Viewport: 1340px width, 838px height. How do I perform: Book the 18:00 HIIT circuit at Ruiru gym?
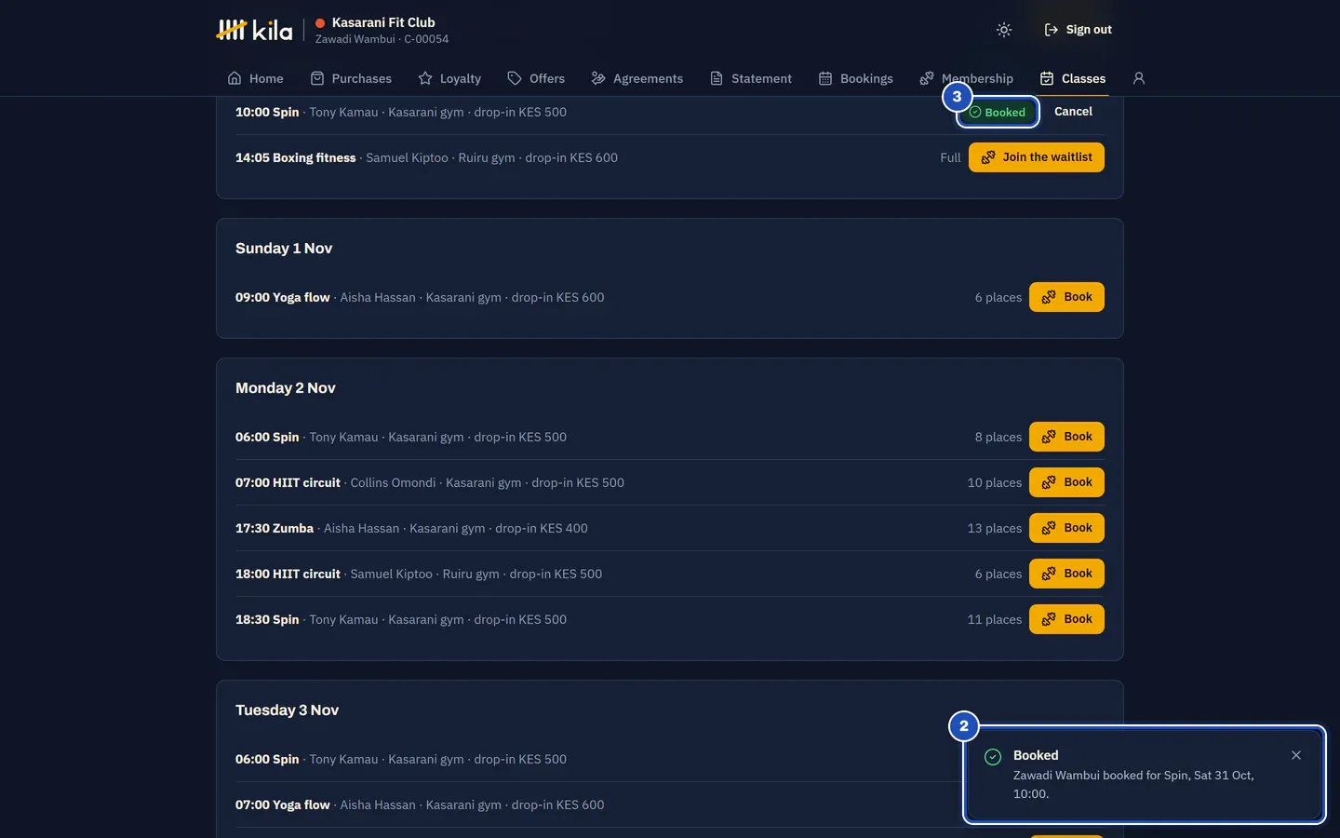point(1066,574)
